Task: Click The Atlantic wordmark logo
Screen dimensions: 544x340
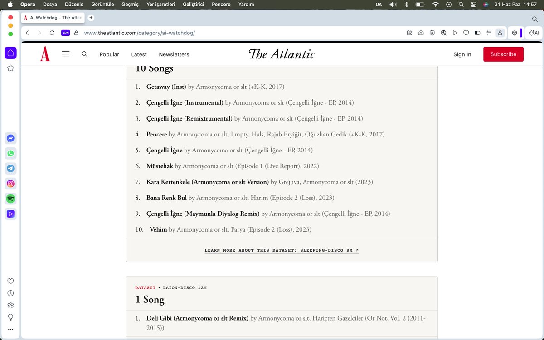Action: (282, 54)
